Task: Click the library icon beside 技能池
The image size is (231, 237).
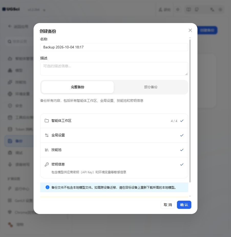Action: (47, 150)
